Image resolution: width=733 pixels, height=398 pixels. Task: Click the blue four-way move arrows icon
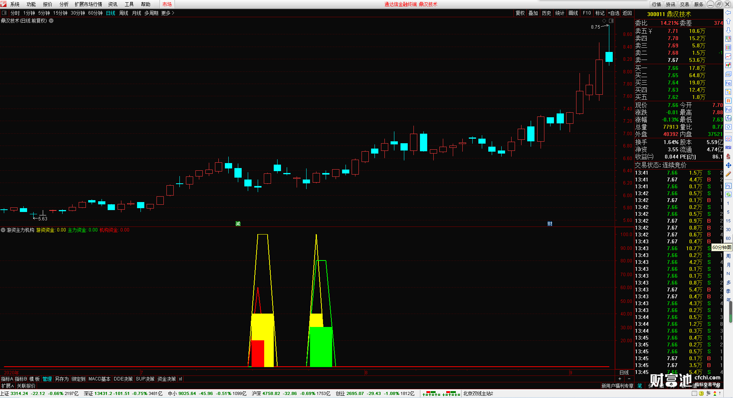[x=728, y=165]
